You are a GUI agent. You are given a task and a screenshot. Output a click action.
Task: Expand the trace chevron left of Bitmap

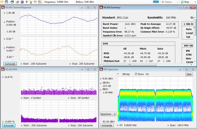[x=118, y=74]
